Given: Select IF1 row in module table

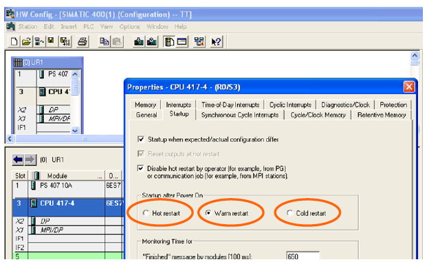Looking at the screenshot, I should click(x=67, y=239).
